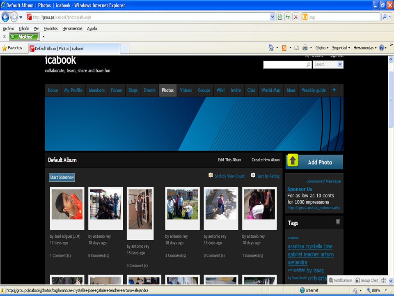Click Sponsor Us link
This screenshot has width=394, height=296.
click(x=300, y=189)
